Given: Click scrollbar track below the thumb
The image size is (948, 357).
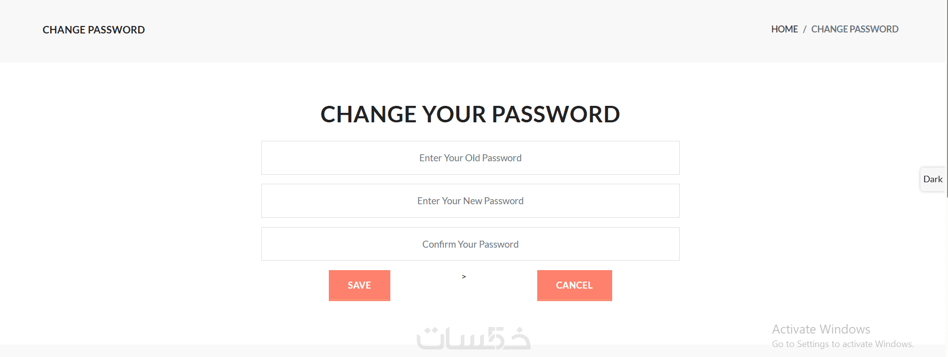Looking at the screenshot, I should pos(947,275).
